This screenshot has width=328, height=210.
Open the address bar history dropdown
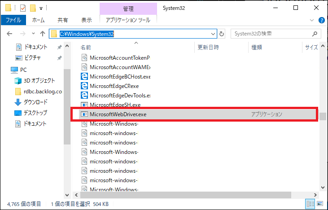(213, 34)
